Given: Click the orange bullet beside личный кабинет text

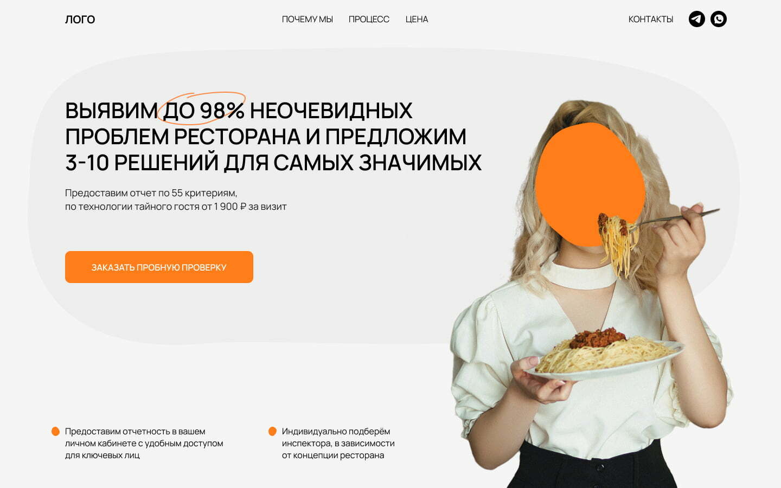Looking at the screenshot, I should click(x=55, y=432).
